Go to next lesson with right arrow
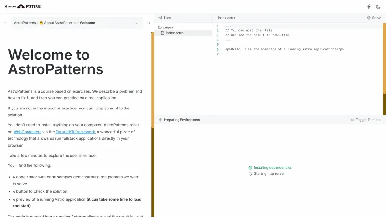 click(149, 23)
